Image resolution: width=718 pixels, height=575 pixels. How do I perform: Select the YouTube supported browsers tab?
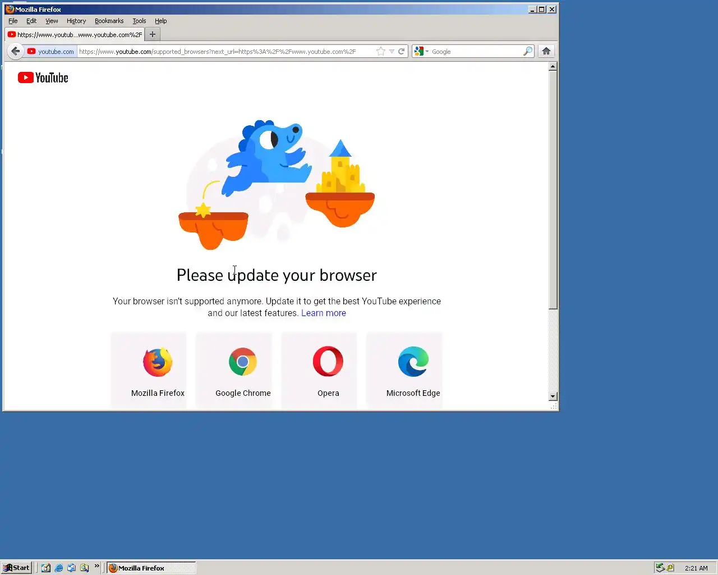(75, 34)
